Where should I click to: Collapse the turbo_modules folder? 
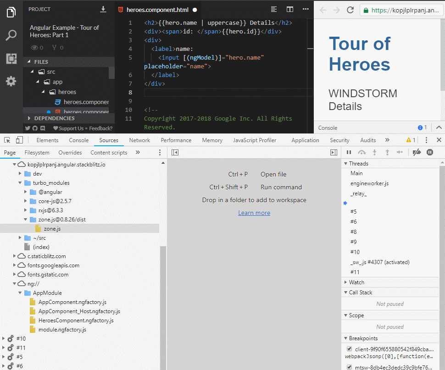[20, 183]
